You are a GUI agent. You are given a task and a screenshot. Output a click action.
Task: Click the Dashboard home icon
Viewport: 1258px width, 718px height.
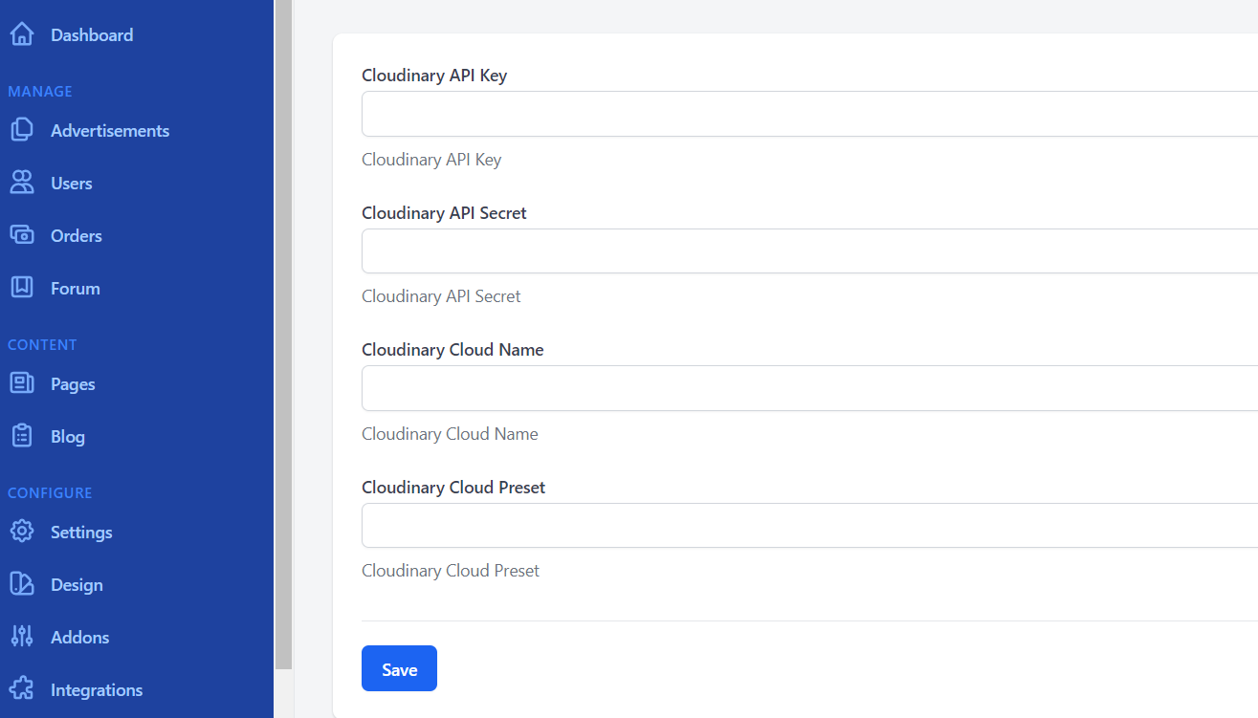click(x=21, y=33)
